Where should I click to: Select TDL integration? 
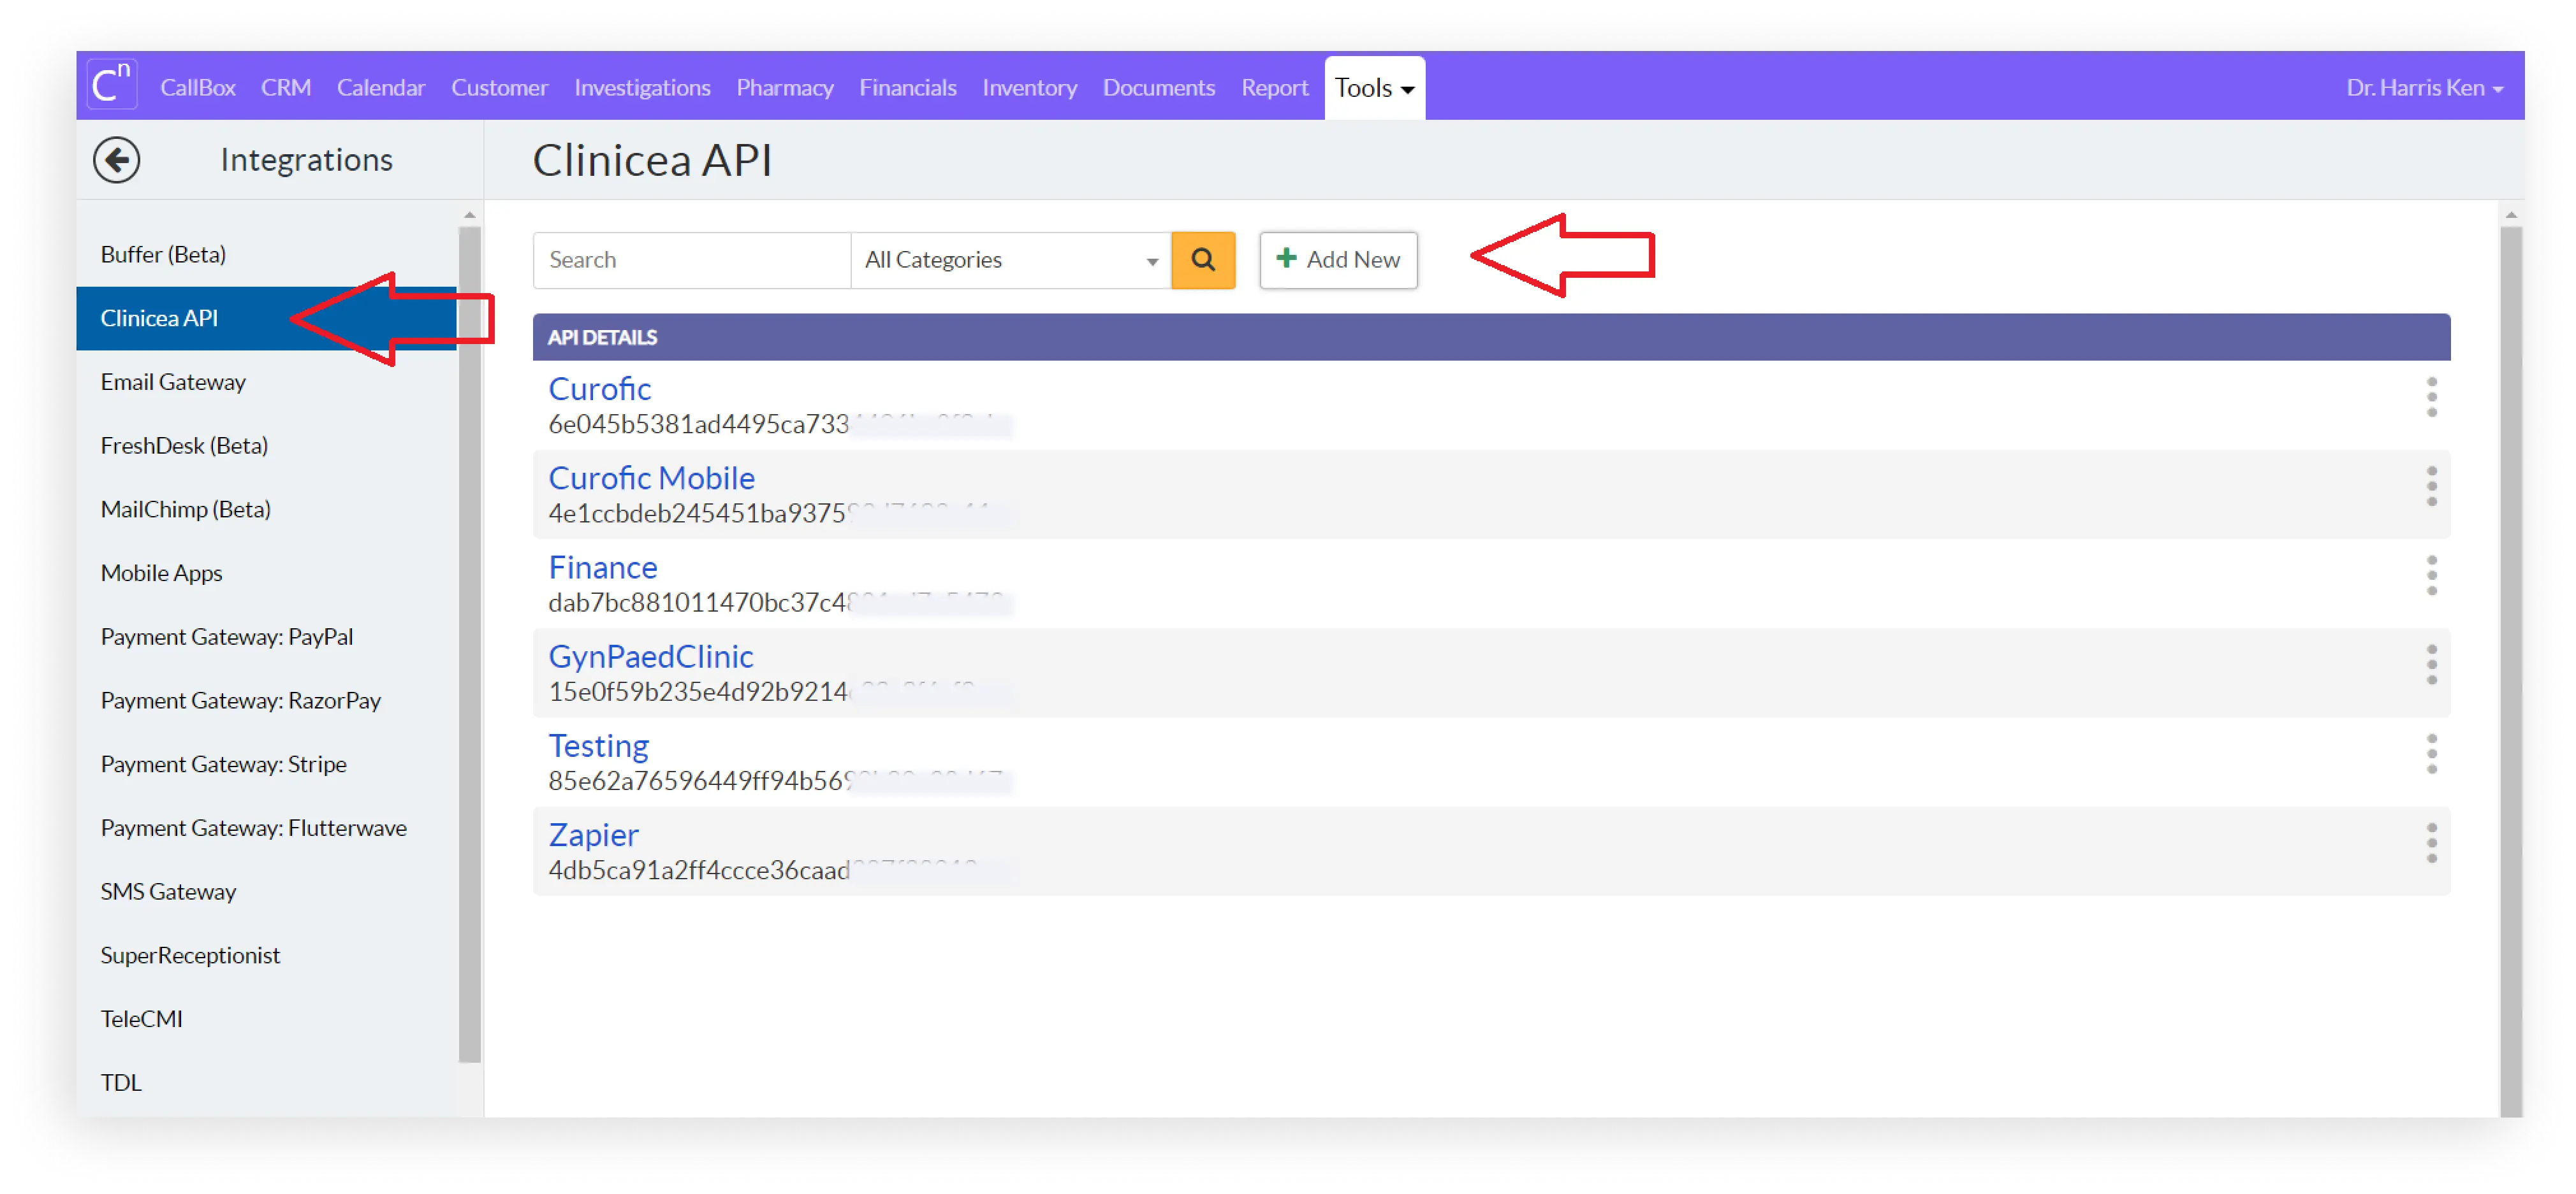(x=266, y=1083)
